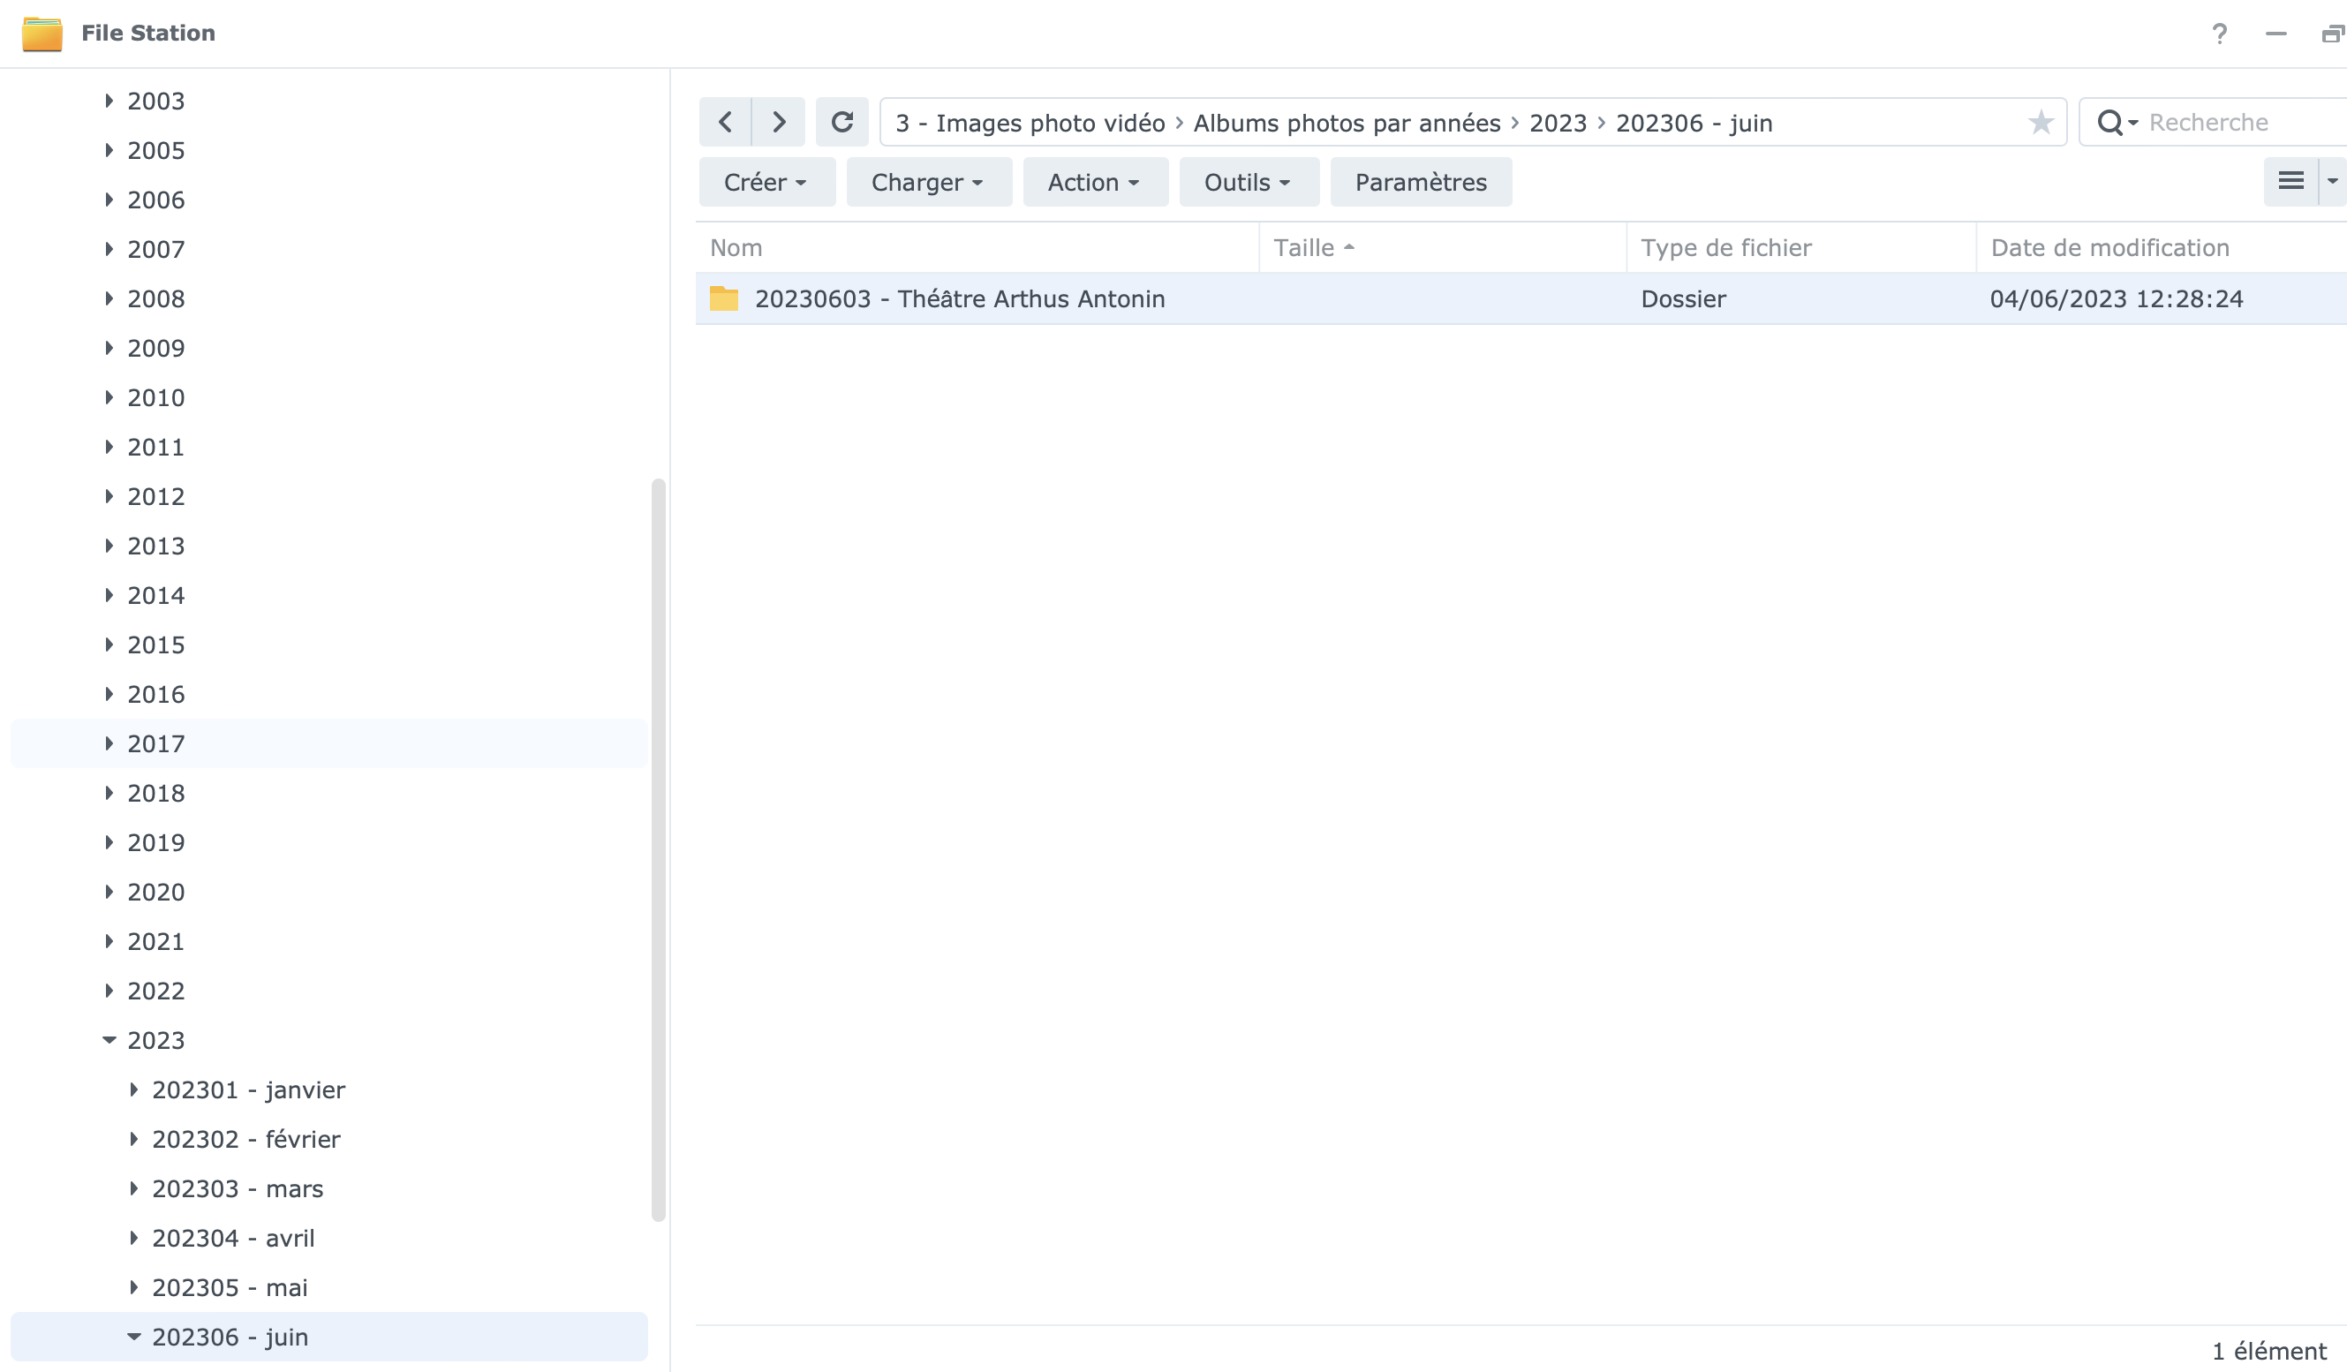Navigate to Albums photos par années breadcrumb

pos(1347,123)
